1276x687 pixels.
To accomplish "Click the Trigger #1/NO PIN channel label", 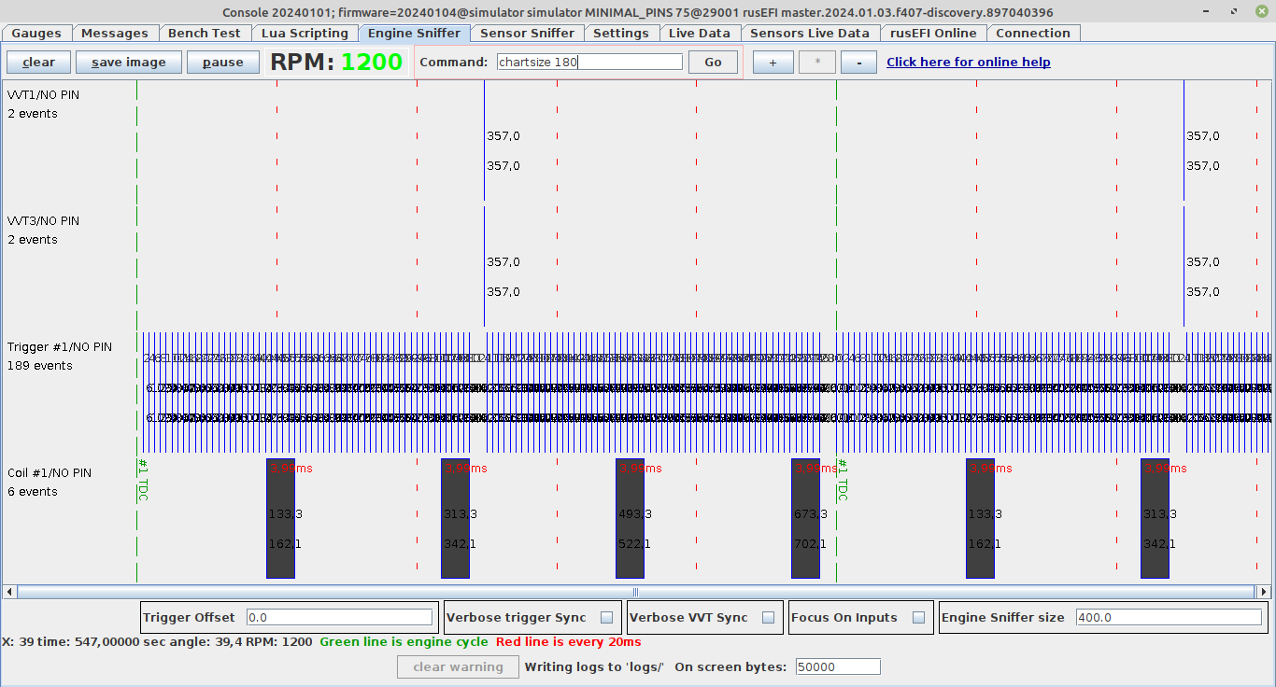I will click(60, 346).
